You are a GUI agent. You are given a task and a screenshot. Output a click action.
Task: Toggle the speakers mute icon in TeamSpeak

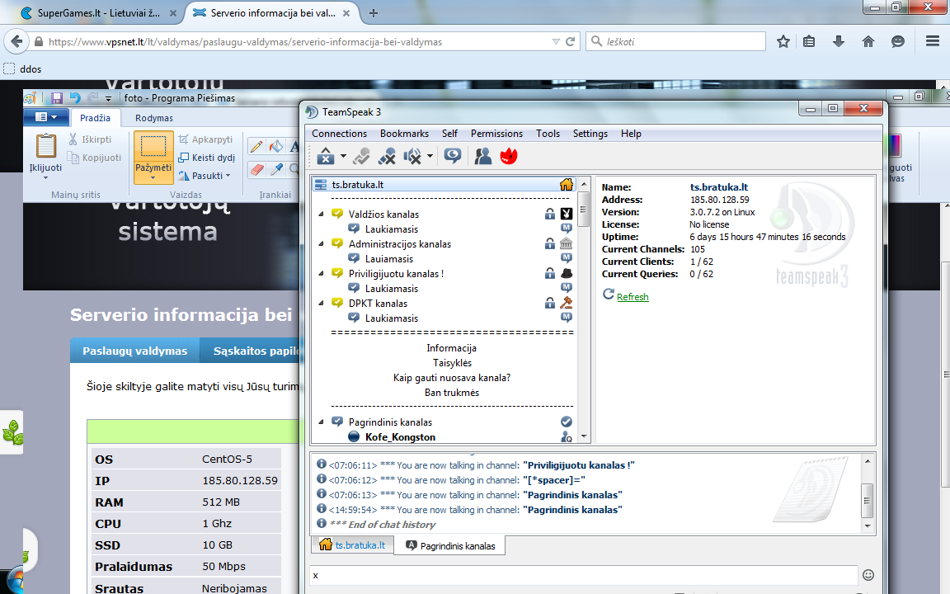click(x=412, y=157)
